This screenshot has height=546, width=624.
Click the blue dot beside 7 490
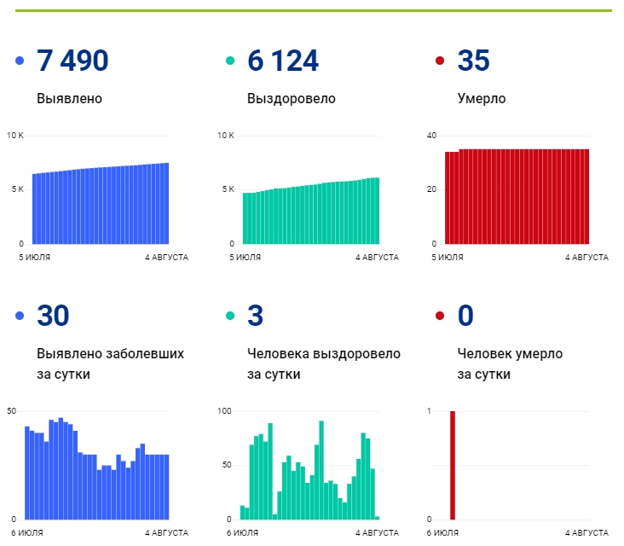coord(20,61)
